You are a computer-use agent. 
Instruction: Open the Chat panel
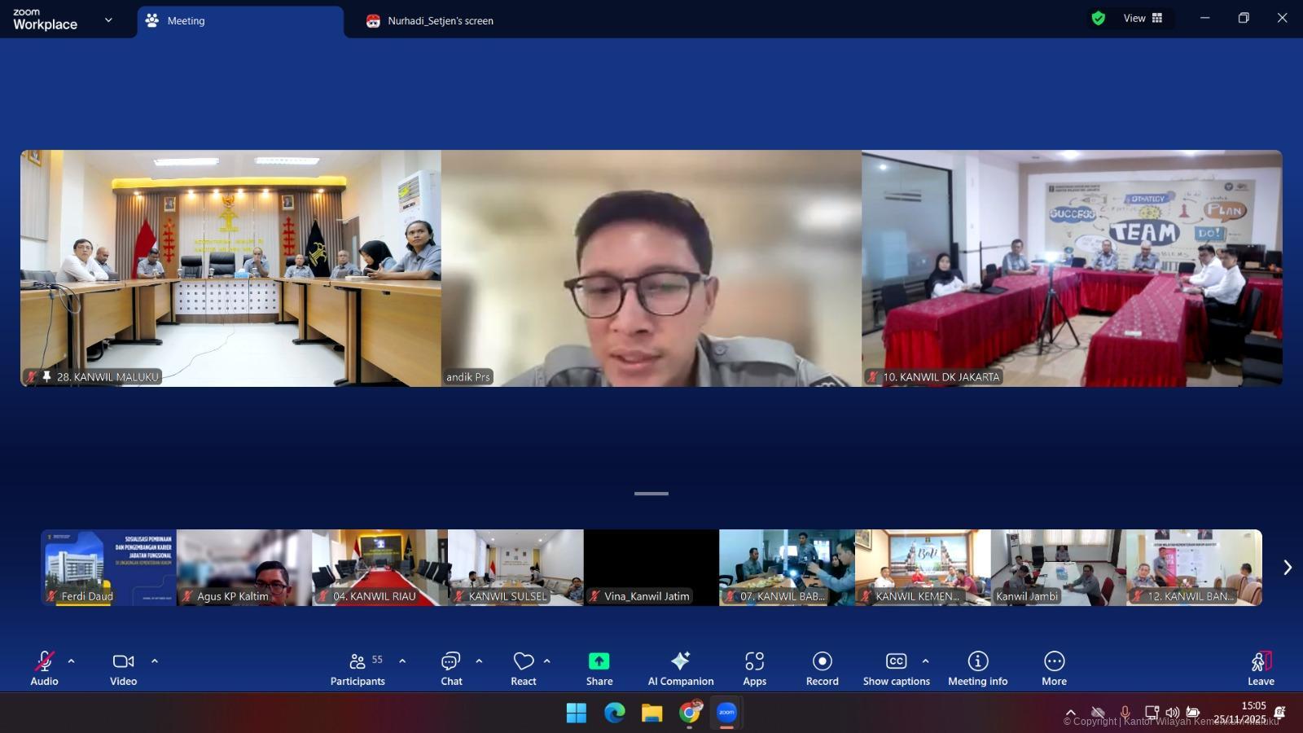click(x=451, y=669)
